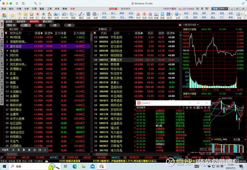The width and height of the screenshot is (247, 170).
Task: Open the 数据 data icon
Action: pos(156,15)
